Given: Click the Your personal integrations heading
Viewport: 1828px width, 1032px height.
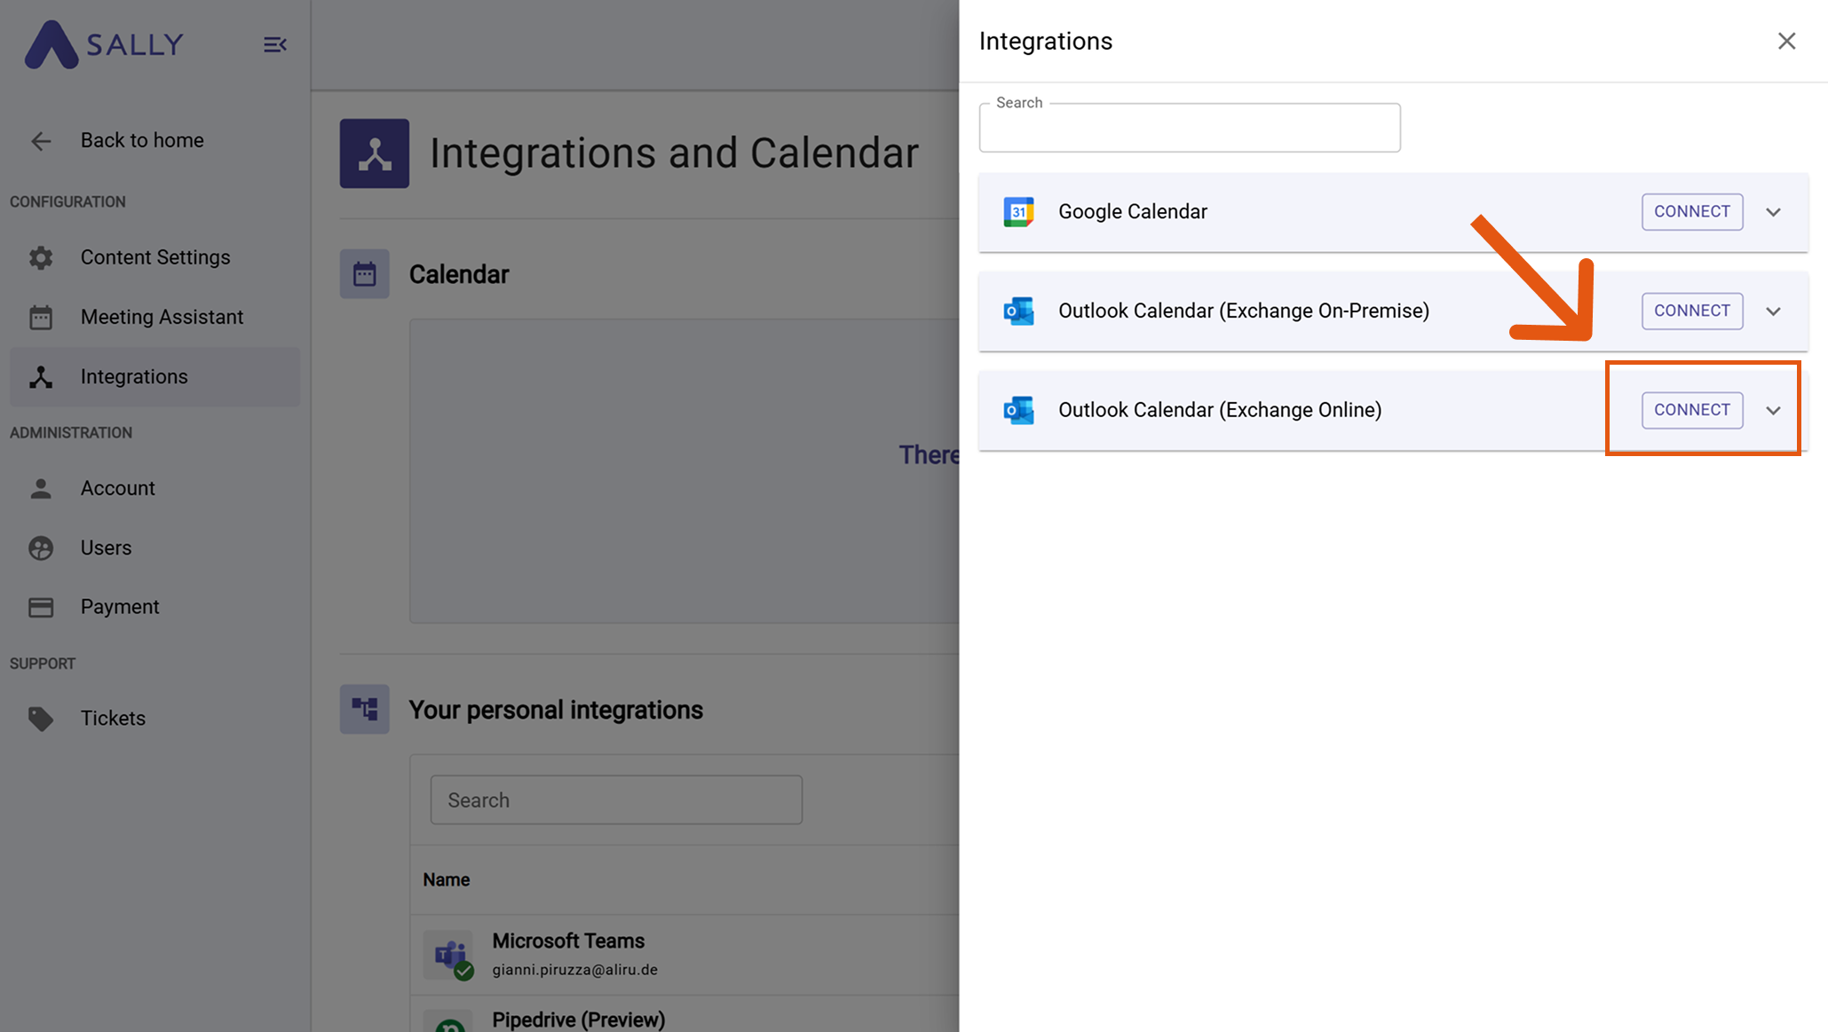Looking at the screenshot, I should pyautogui.click(x=556, y=711).
